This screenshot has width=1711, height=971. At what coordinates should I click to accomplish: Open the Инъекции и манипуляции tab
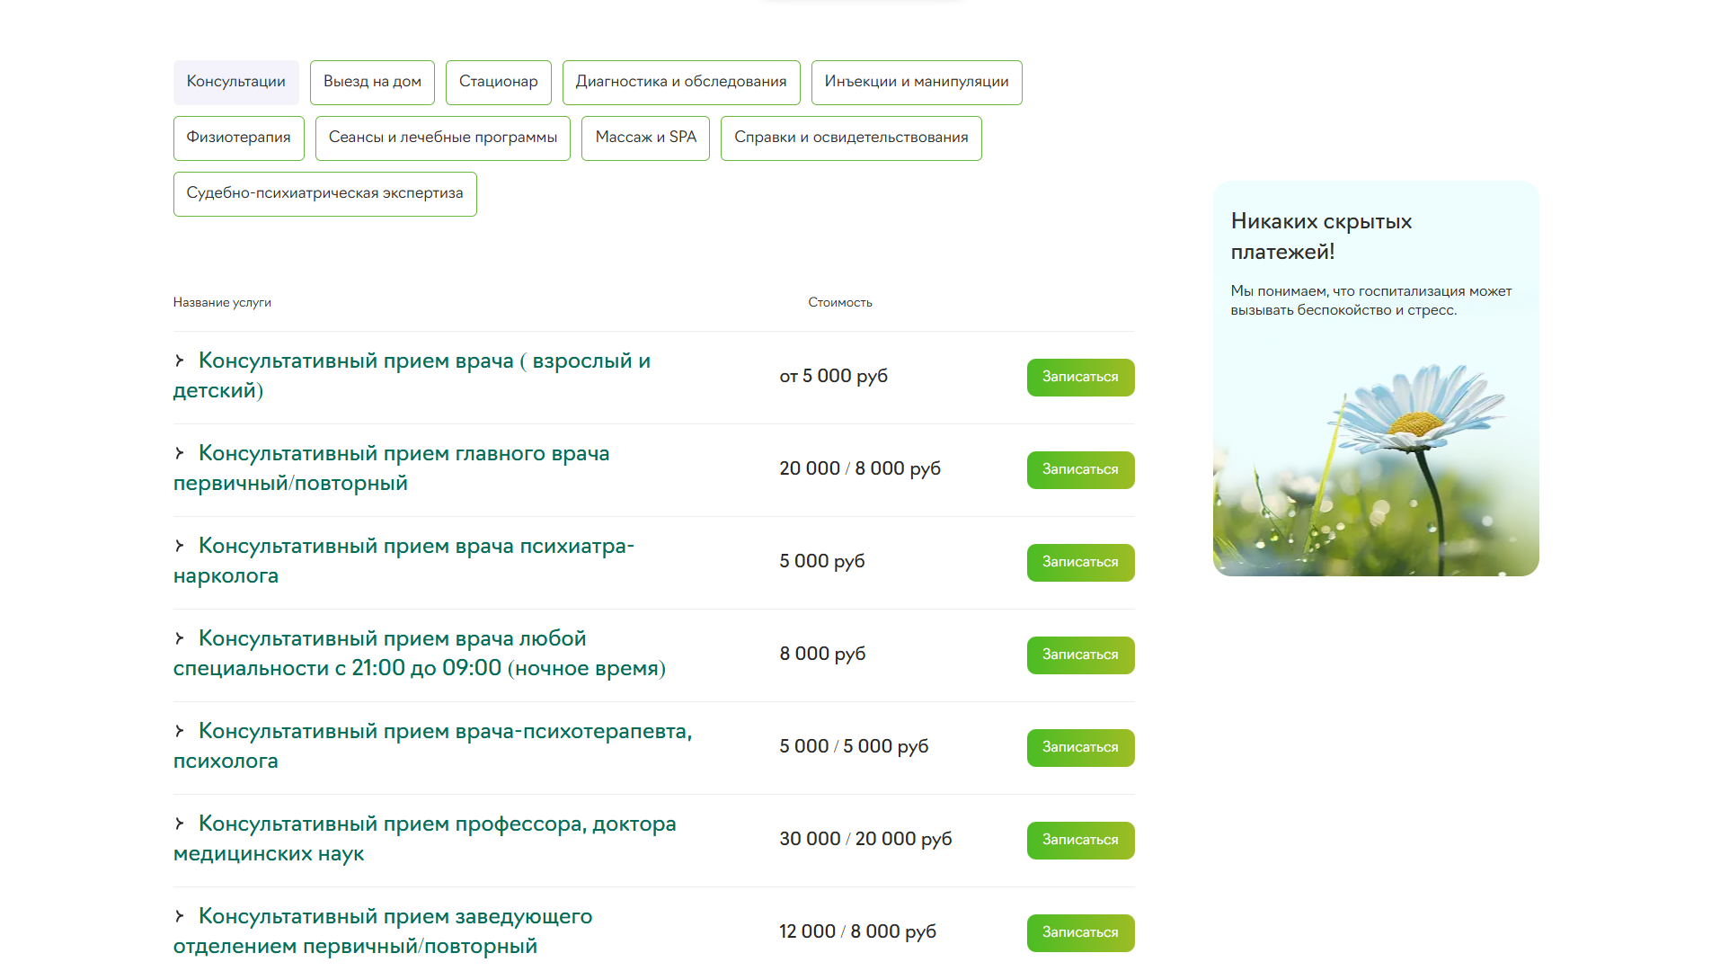pyautogui.click(x=917, y=83)
